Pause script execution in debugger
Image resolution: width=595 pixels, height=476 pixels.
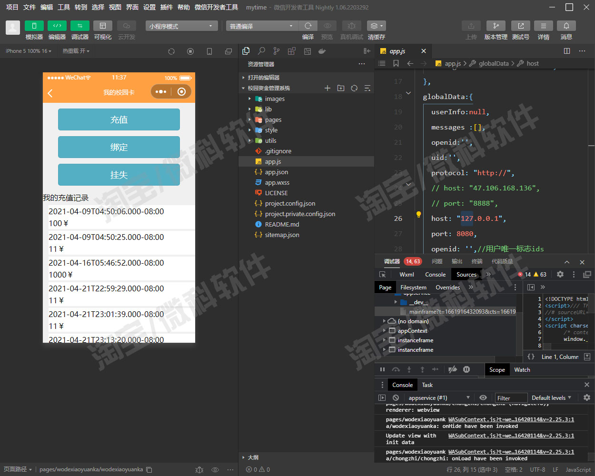pyautogui.click(x=382, y=369)
